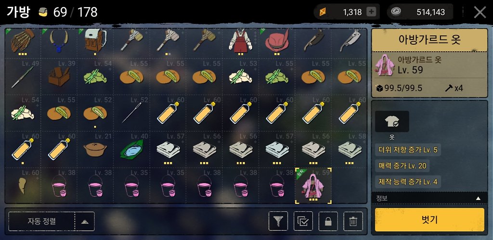
Task: Click the yellow 벗기 unequip button
Action: click(429, 220)
